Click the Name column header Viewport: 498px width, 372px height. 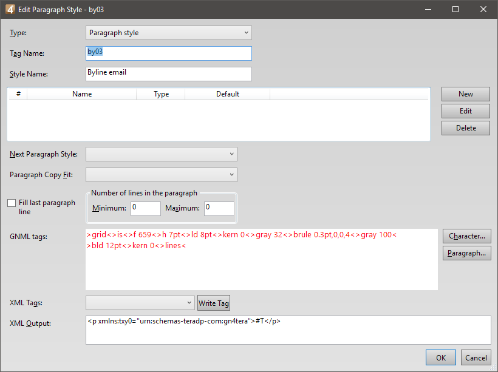pyautogui.click(x=82, y=94)
